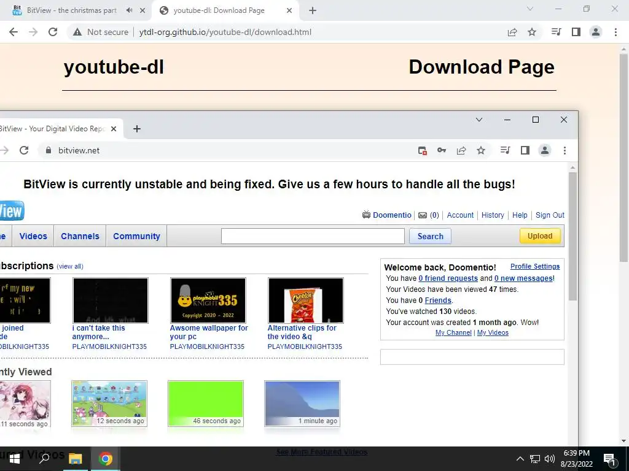The image size is (629, 471).
Task: Expand tab search in the BitView window
Action: (x=479, y=120)
